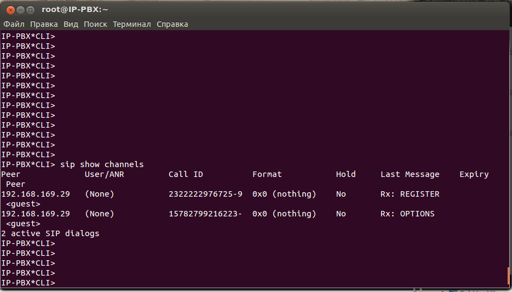Maximize the terminal window
The width and height of the screenshot is (512, 292).
[x=30, y=9]
